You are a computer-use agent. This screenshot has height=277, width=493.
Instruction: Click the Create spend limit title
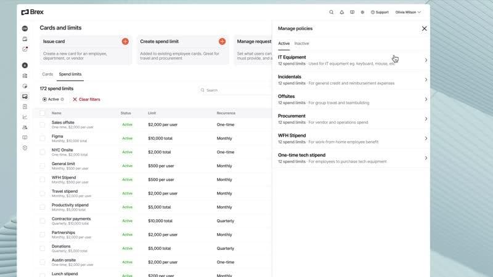click(159, 41)
